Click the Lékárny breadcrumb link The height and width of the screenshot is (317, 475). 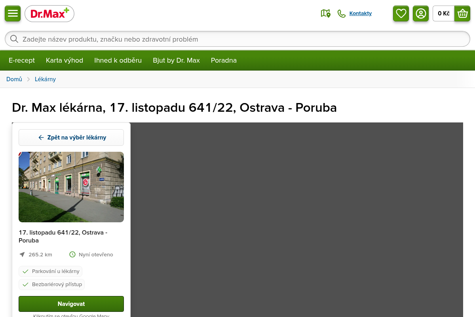[x=45, y=79]
